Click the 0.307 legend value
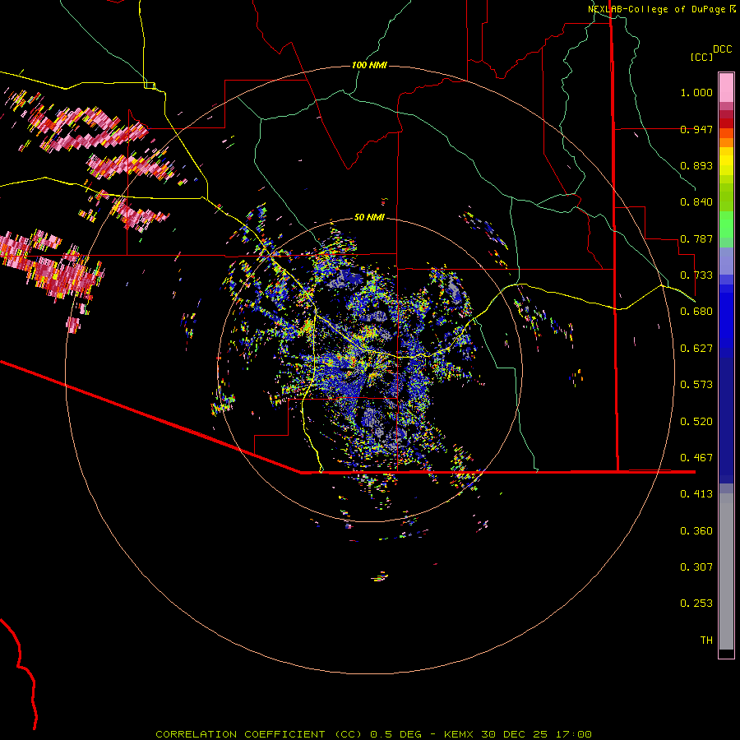Viewport: 740px width, 740px height. click(696, 567)
